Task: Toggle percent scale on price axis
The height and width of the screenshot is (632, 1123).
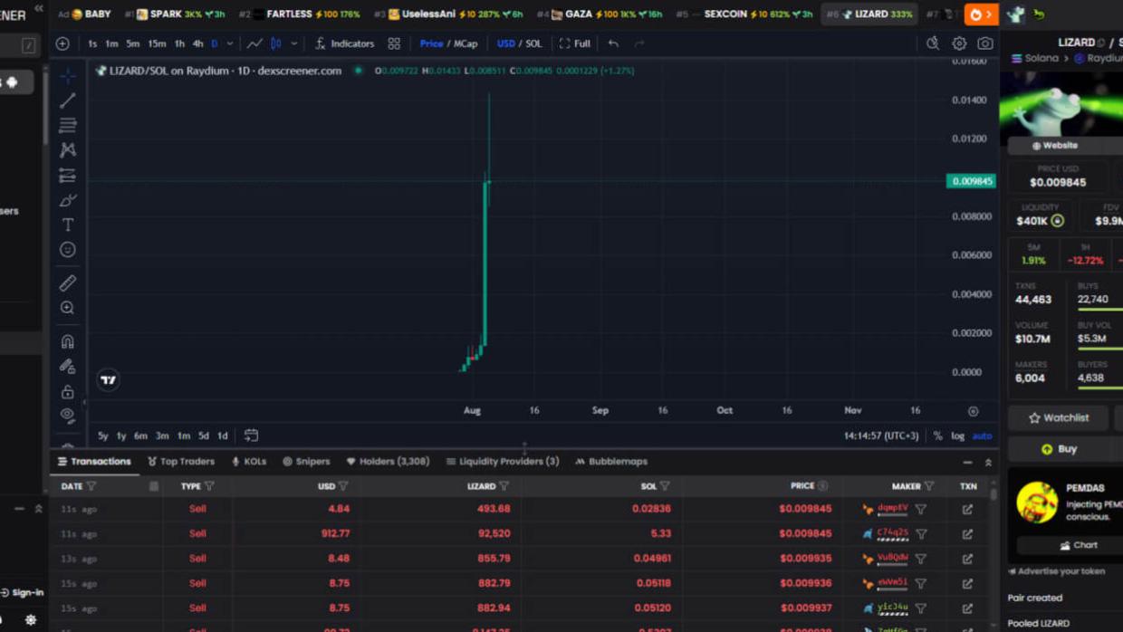Action: coord(937,436)
